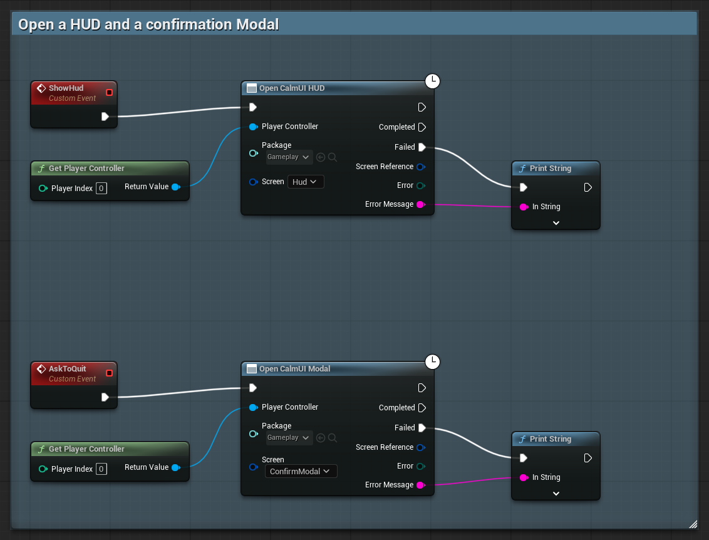The height and width of the screenshot is (540, 709).
Task: Click Completed exec pin on Open CalmUI Modal
Action: (422, 408)
